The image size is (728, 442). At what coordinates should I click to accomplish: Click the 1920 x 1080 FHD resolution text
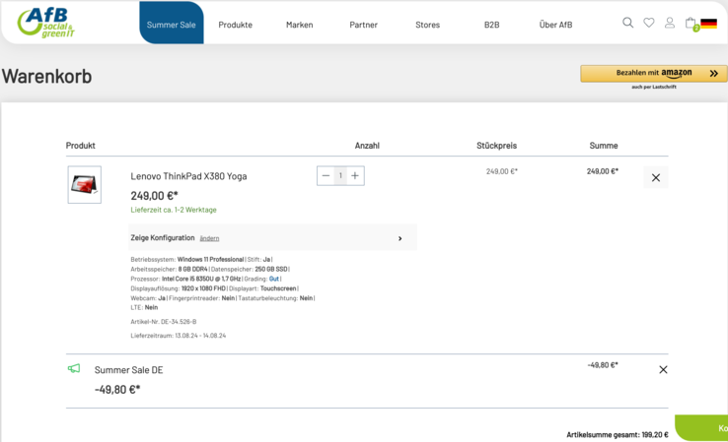[x=203, y=288]
